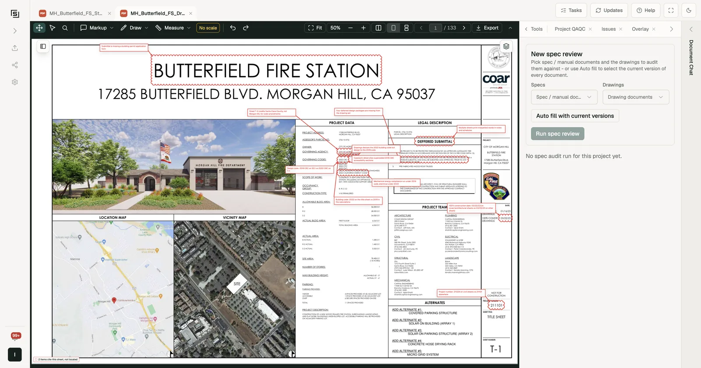Open the Overlay tab
701x368 pixels.
click(640, 29)
